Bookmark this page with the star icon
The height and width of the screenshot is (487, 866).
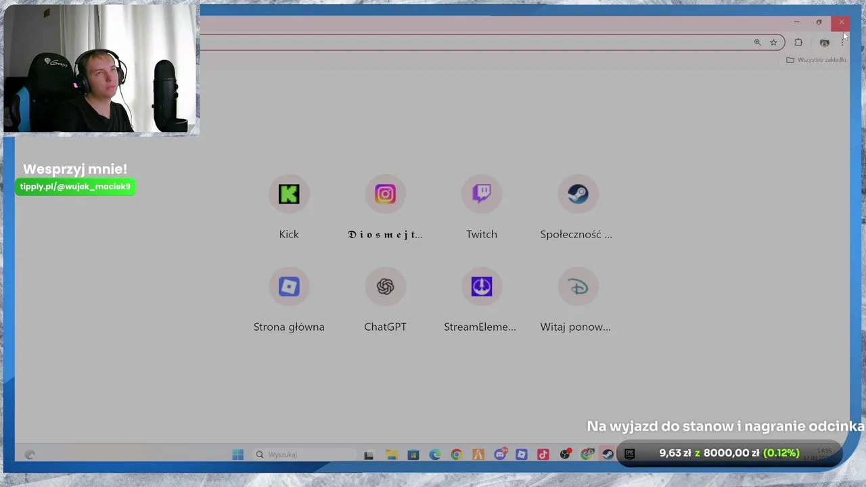773,43
